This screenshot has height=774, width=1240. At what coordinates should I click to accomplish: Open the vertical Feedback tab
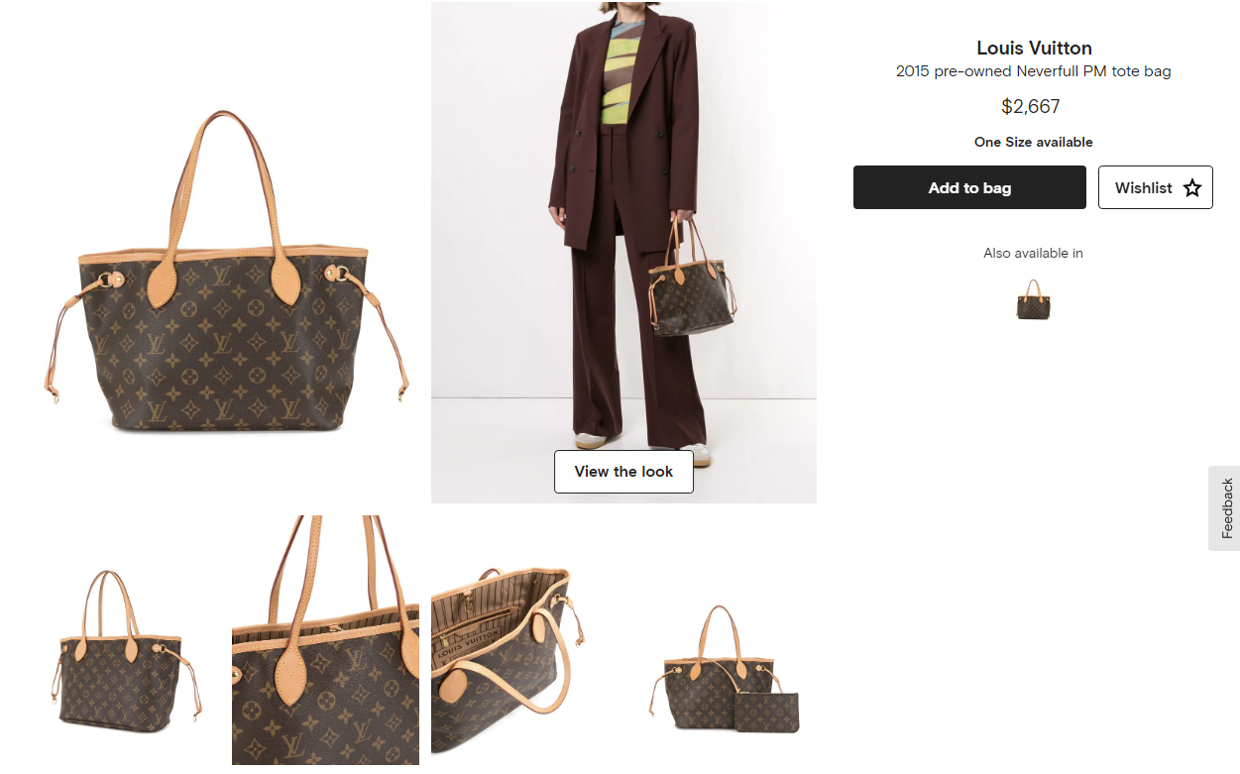tap(1225, 508)
